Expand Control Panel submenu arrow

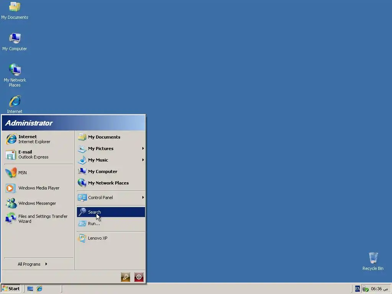[x=143, y=198]
